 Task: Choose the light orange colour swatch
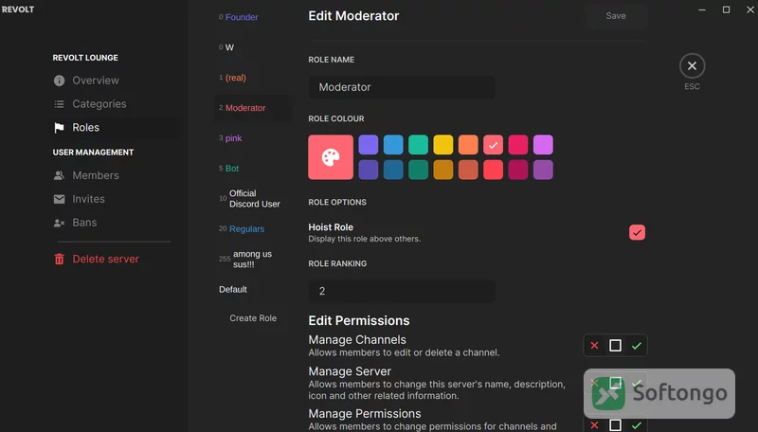pos(468,145)
